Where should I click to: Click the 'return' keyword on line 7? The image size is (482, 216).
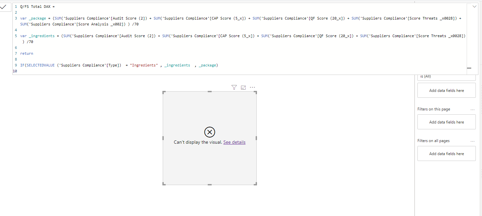27,53
